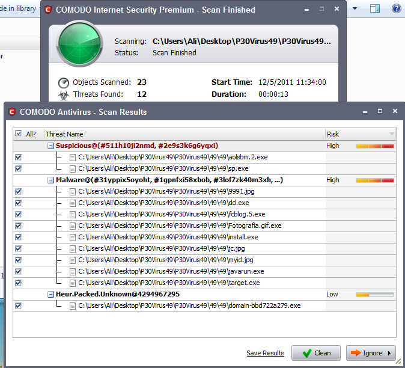The height and width of the screenshot is (368, 405).
Task: Open the Save Results link
Action: point(265,353)
